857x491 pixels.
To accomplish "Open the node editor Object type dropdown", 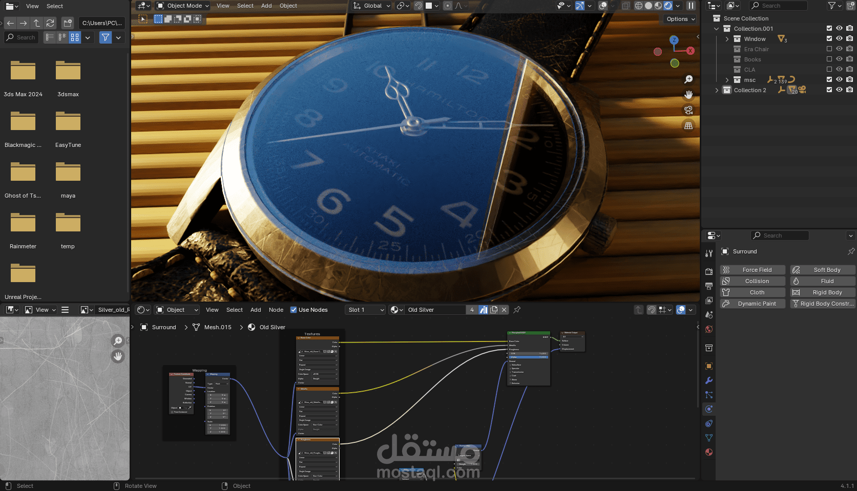I will pyautogui.click(x=177, y=310).
